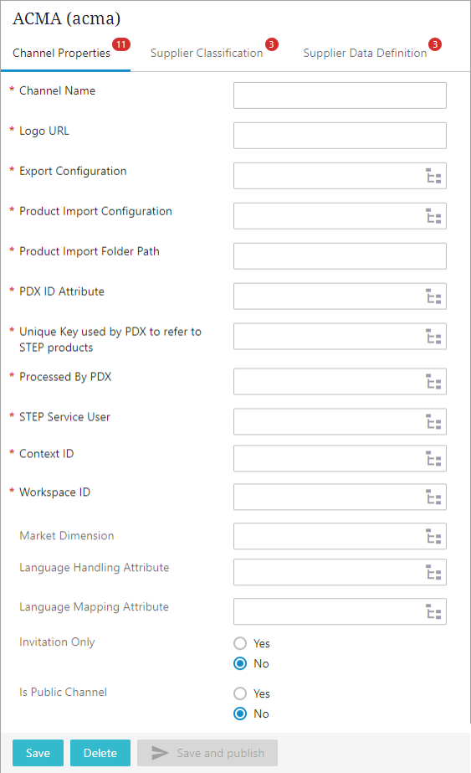Click the Delete button
This screenshot has height=773, width=471.
tap(100, 753)
